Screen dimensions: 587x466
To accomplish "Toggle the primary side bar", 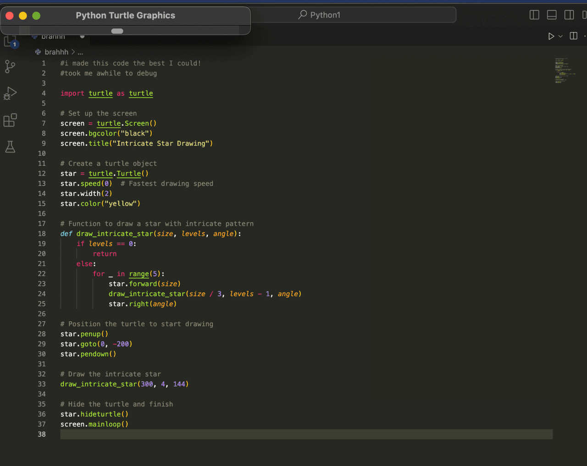I will coord(534,15).
